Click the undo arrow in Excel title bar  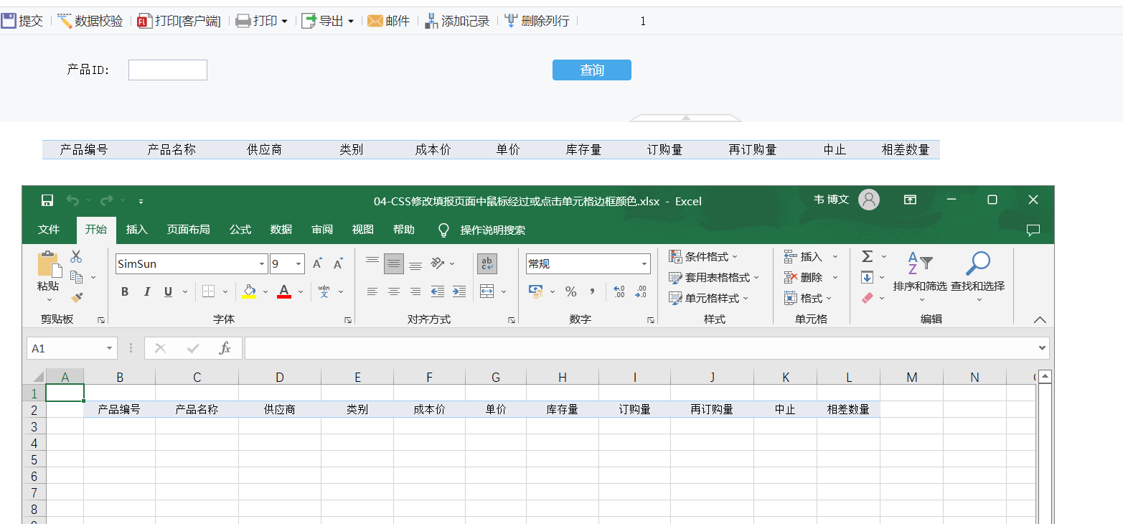72,200
